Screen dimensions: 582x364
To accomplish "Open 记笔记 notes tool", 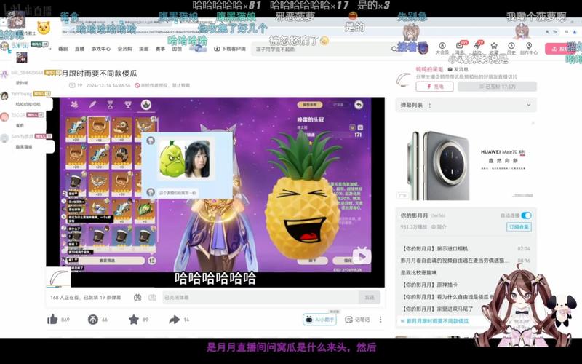I will (357, 320).
